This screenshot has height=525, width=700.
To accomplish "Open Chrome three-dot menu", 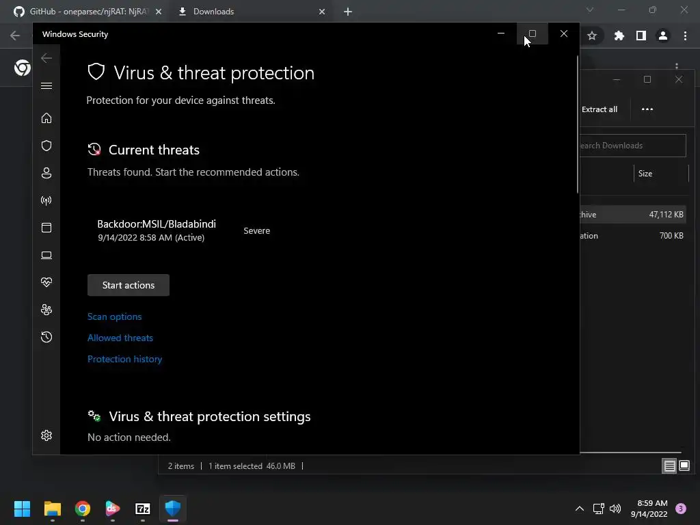I will click(685, 36).
